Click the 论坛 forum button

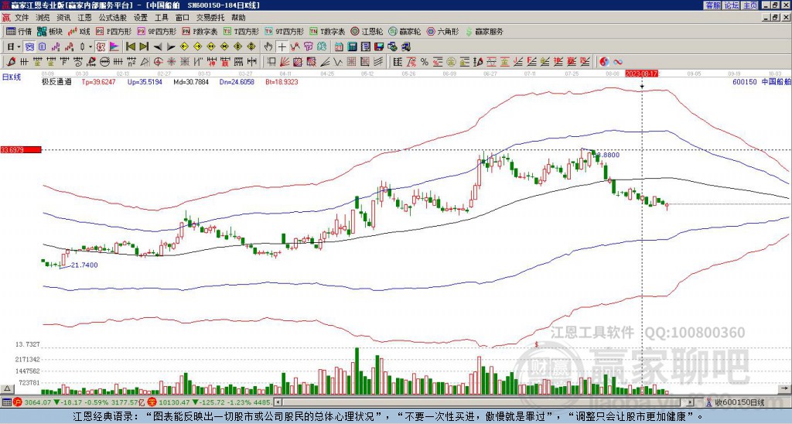pos(732,5)
